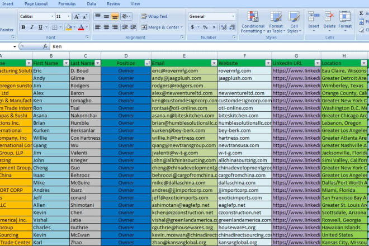The image size is (369, 246).
Task: Insert cells button
Action: [314, 22]
